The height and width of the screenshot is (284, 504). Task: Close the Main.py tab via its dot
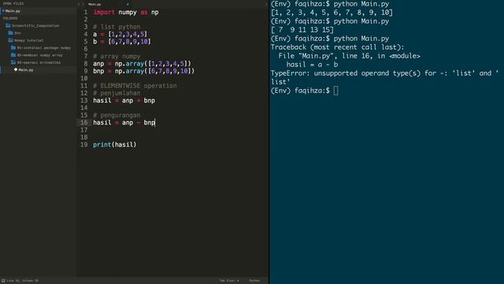pos(128,4)
